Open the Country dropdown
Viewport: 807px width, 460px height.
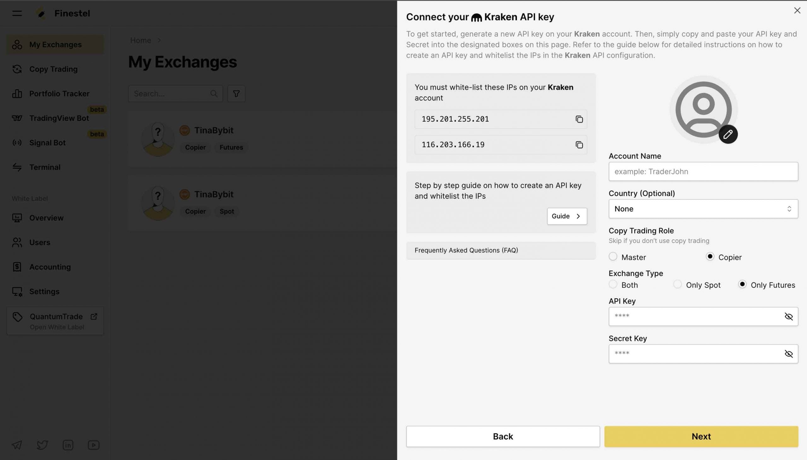click(703, 209)
